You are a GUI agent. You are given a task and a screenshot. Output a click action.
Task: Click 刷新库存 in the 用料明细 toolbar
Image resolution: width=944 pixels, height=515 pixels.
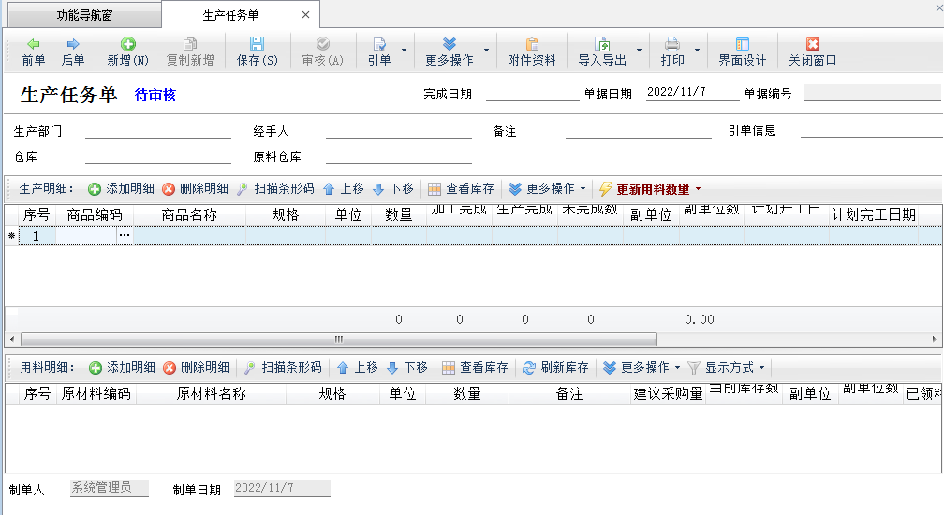click(556, 368)
